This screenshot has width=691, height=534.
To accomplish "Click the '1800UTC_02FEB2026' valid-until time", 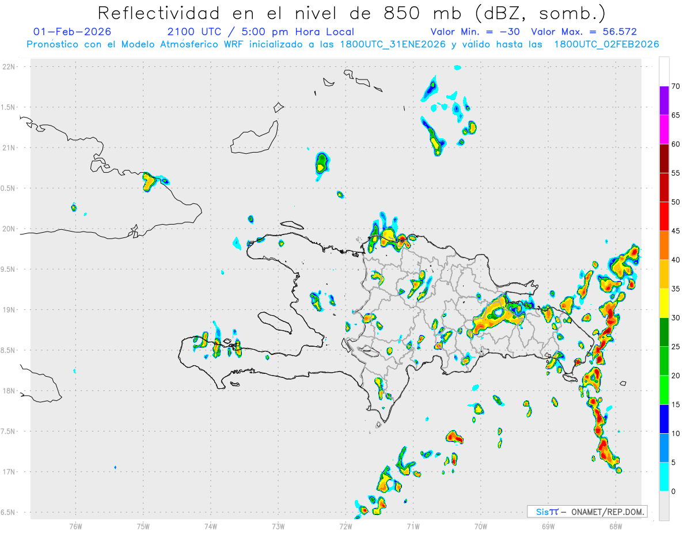I will (606, 44).
